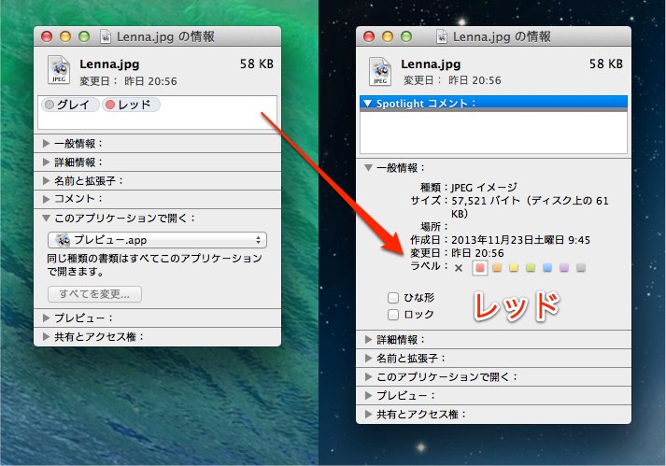
Task: Collapse Spotlight コメント section
Action: [x=368, y=104]
